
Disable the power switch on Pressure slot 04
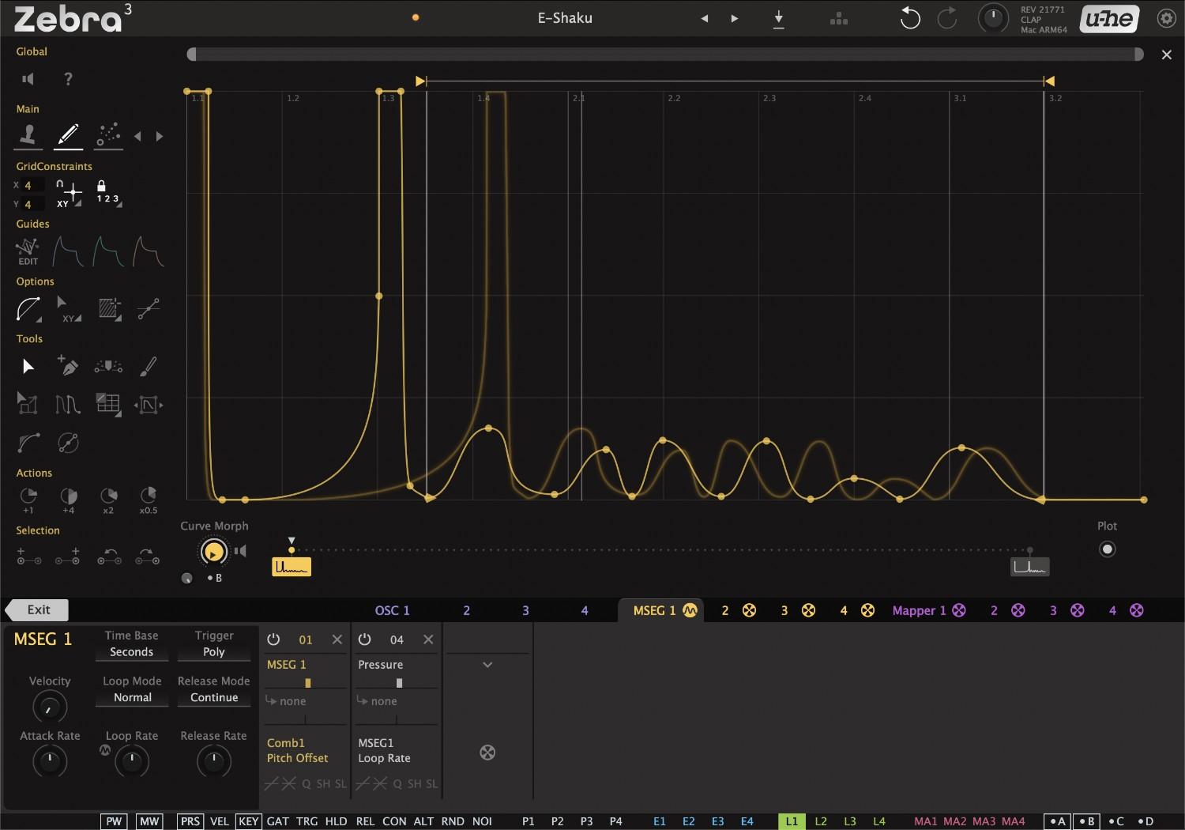(365, 639)
